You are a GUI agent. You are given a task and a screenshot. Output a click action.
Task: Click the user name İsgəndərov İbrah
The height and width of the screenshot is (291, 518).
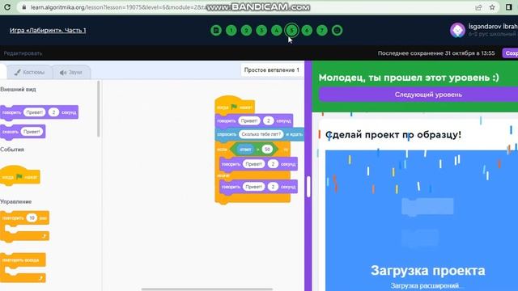[493, 27]
